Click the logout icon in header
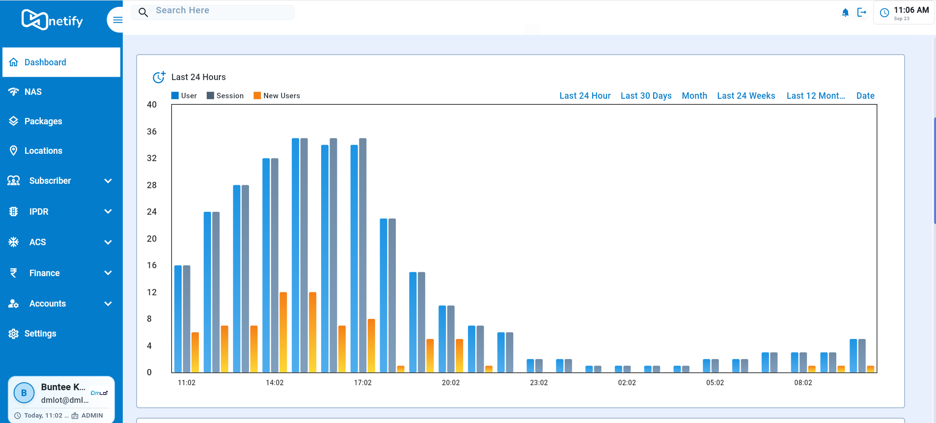This screenshot has height=423, width=936. 861,13
